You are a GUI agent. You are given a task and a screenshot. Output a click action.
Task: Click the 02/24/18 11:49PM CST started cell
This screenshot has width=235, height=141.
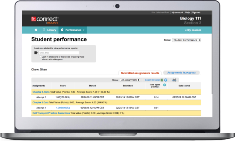(92, 97)
